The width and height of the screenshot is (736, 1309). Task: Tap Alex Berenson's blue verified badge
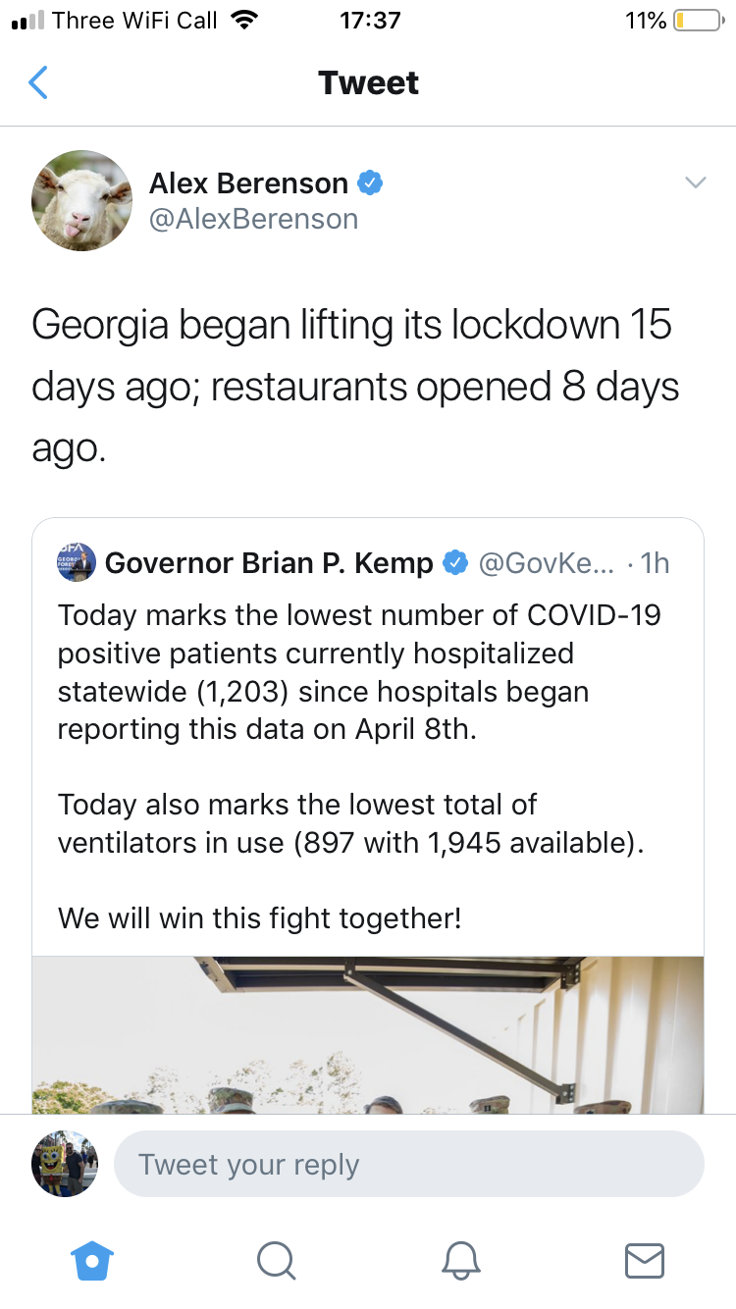coord(370,183)
